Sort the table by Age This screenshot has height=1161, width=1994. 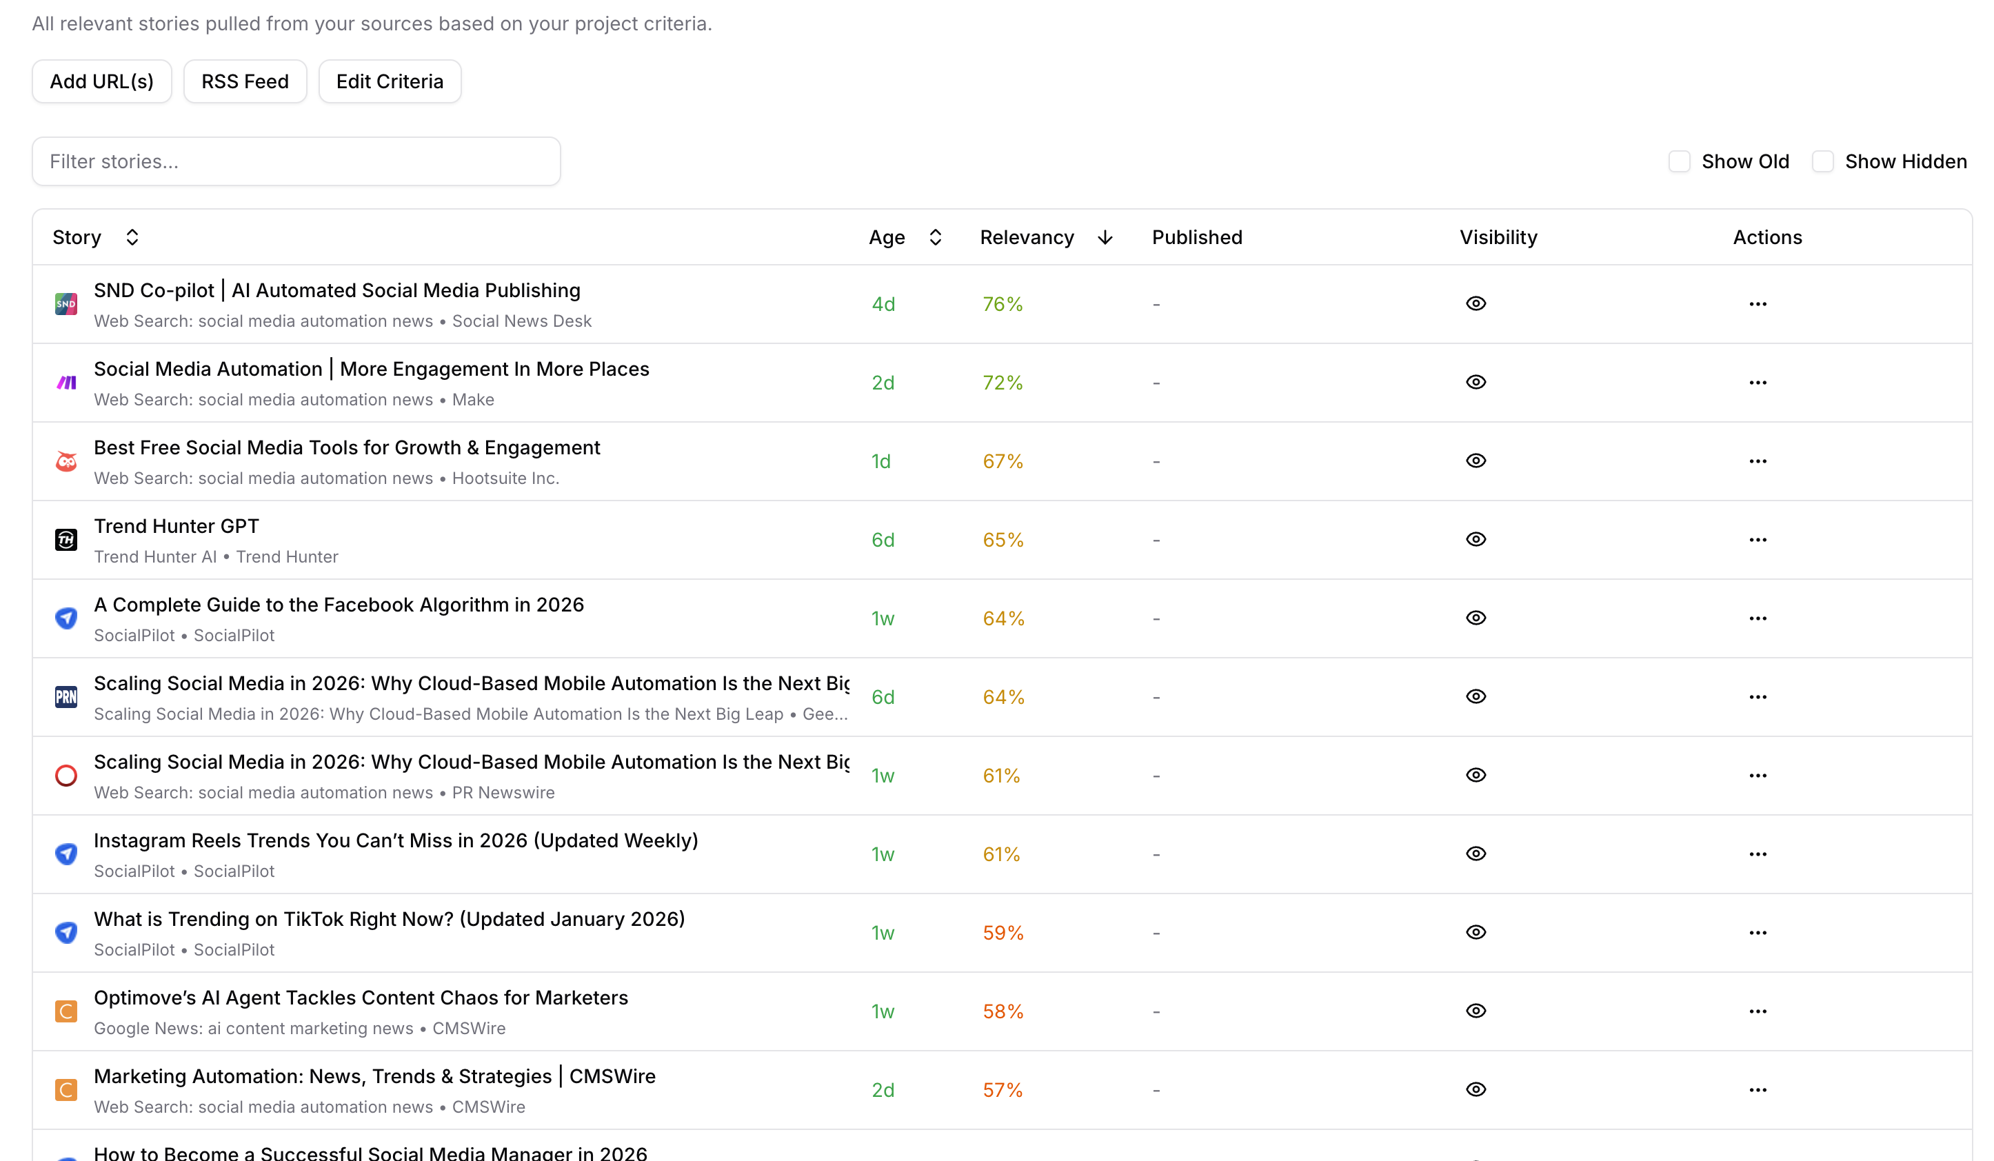(x=934, y=237)
